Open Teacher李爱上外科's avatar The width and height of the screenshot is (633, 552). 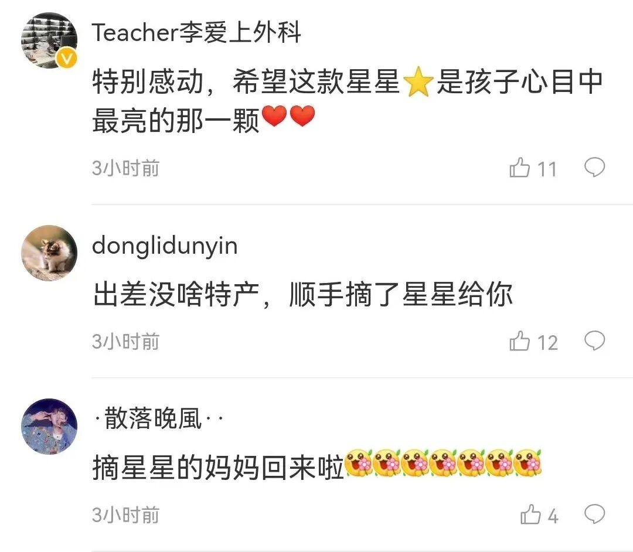pyautogui.click(x=49, y=40)
